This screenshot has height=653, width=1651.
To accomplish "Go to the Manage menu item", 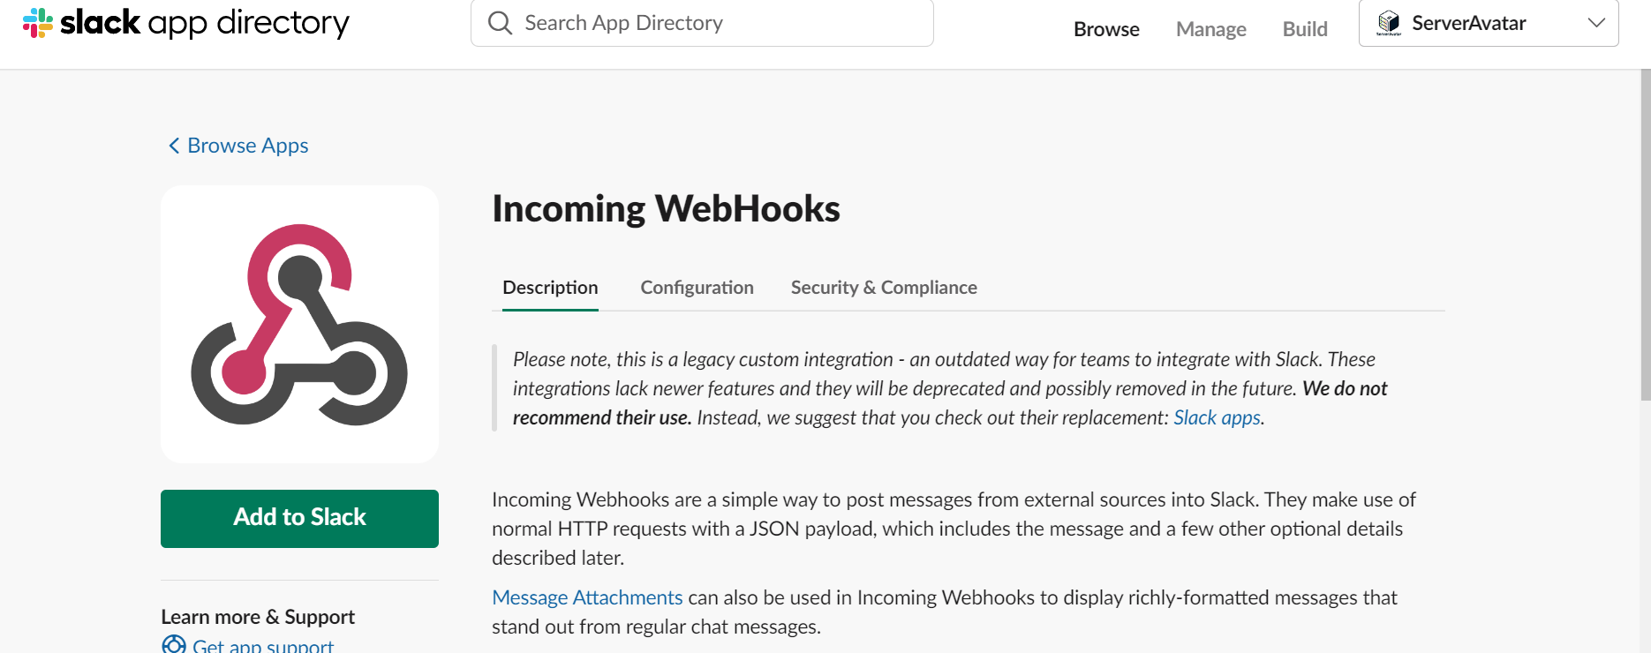I will coord(1210,29).
